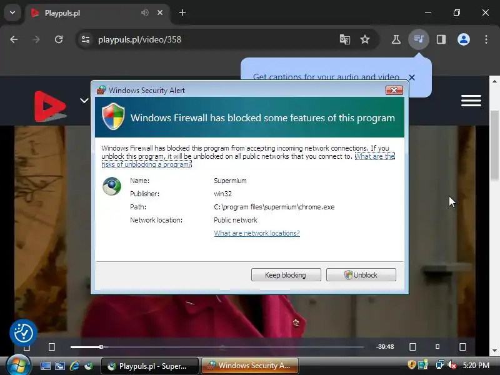Switch to Playpuls.pl - Supermium taskbar button
This screenshot has height=375, width=500.
150,366
